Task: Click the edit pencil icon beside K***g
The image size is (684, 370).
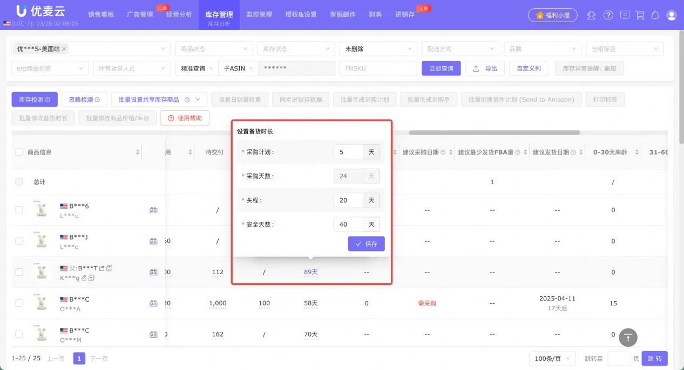Action: click(x=84, y=278)
